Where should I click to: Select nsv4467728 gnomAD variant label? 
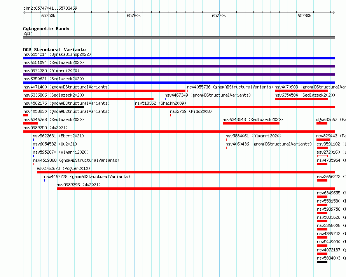tap(87, 177)
